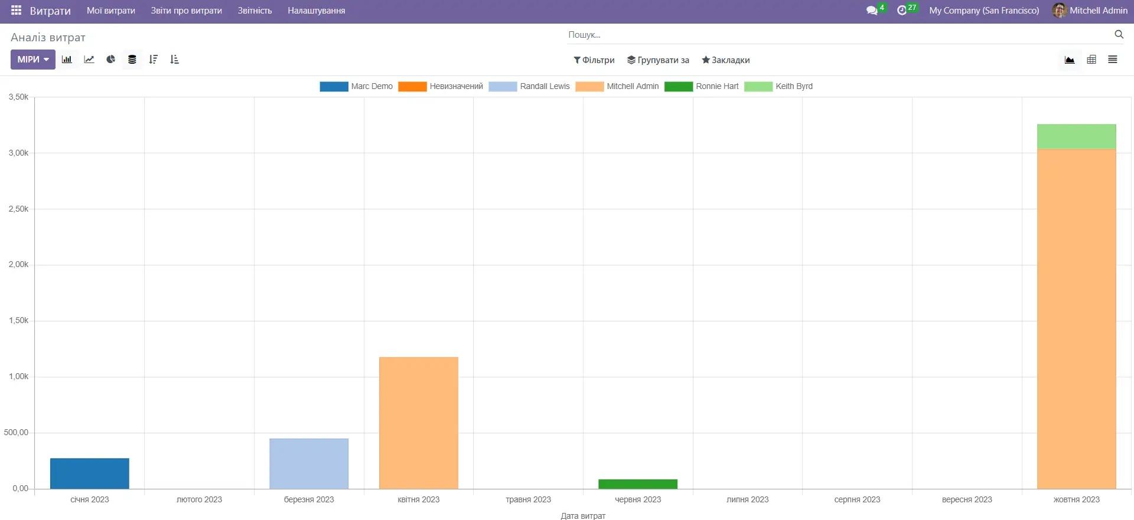Sort chart in descending order
Image resolution: width=1134 pixels, height=520 pixels.
point(154,60)
